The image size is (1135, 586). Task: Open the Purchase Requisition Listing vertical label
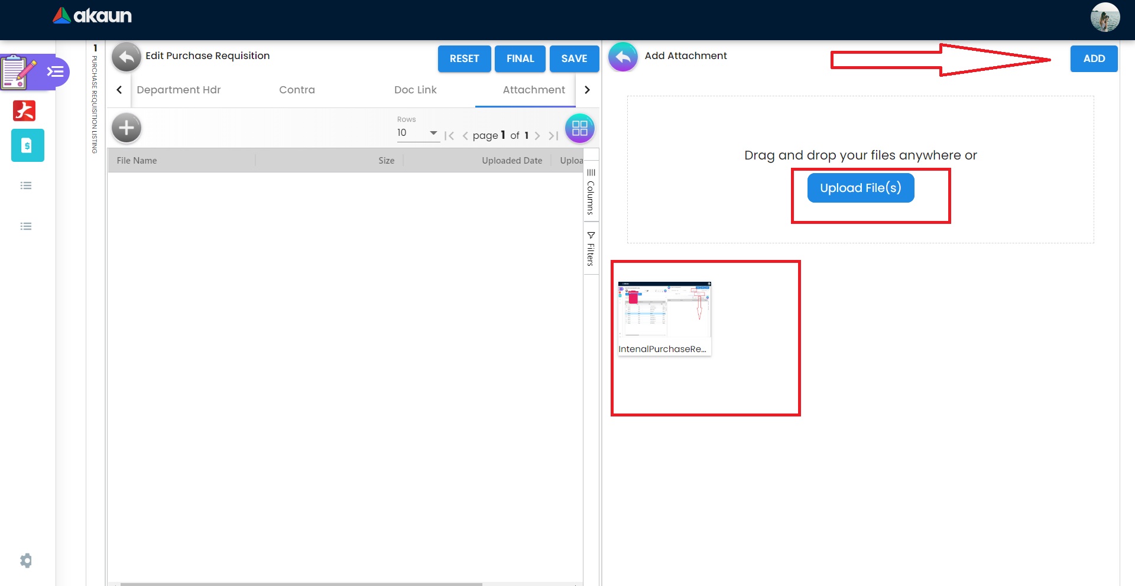pyautogui.click(x=95, y=104)
